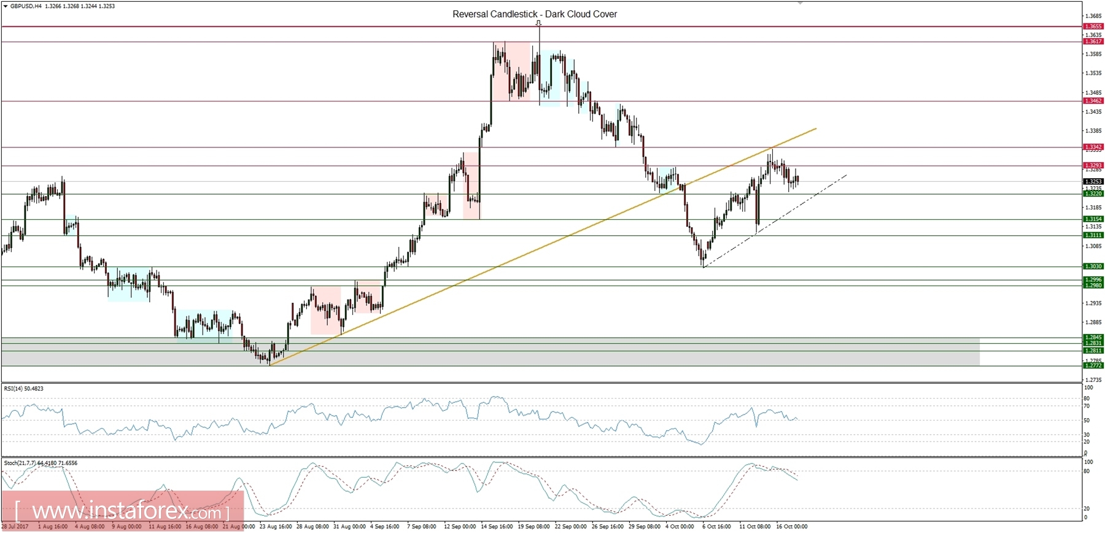Select the green 1.3030 support price label
The image size is (1105, 533).
pos(1093,266)
